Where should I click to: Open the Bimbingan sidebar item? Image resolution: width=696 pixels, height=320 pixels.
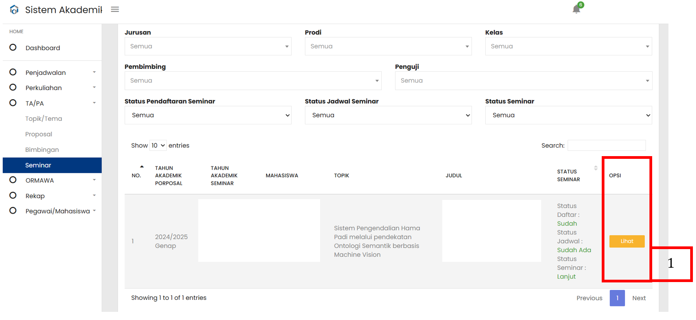42,150
